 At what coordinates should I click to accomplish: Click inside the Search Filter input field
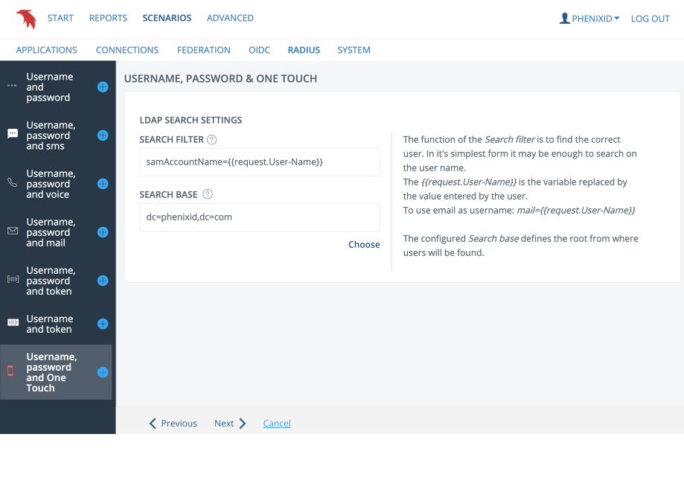coord(259,162)
